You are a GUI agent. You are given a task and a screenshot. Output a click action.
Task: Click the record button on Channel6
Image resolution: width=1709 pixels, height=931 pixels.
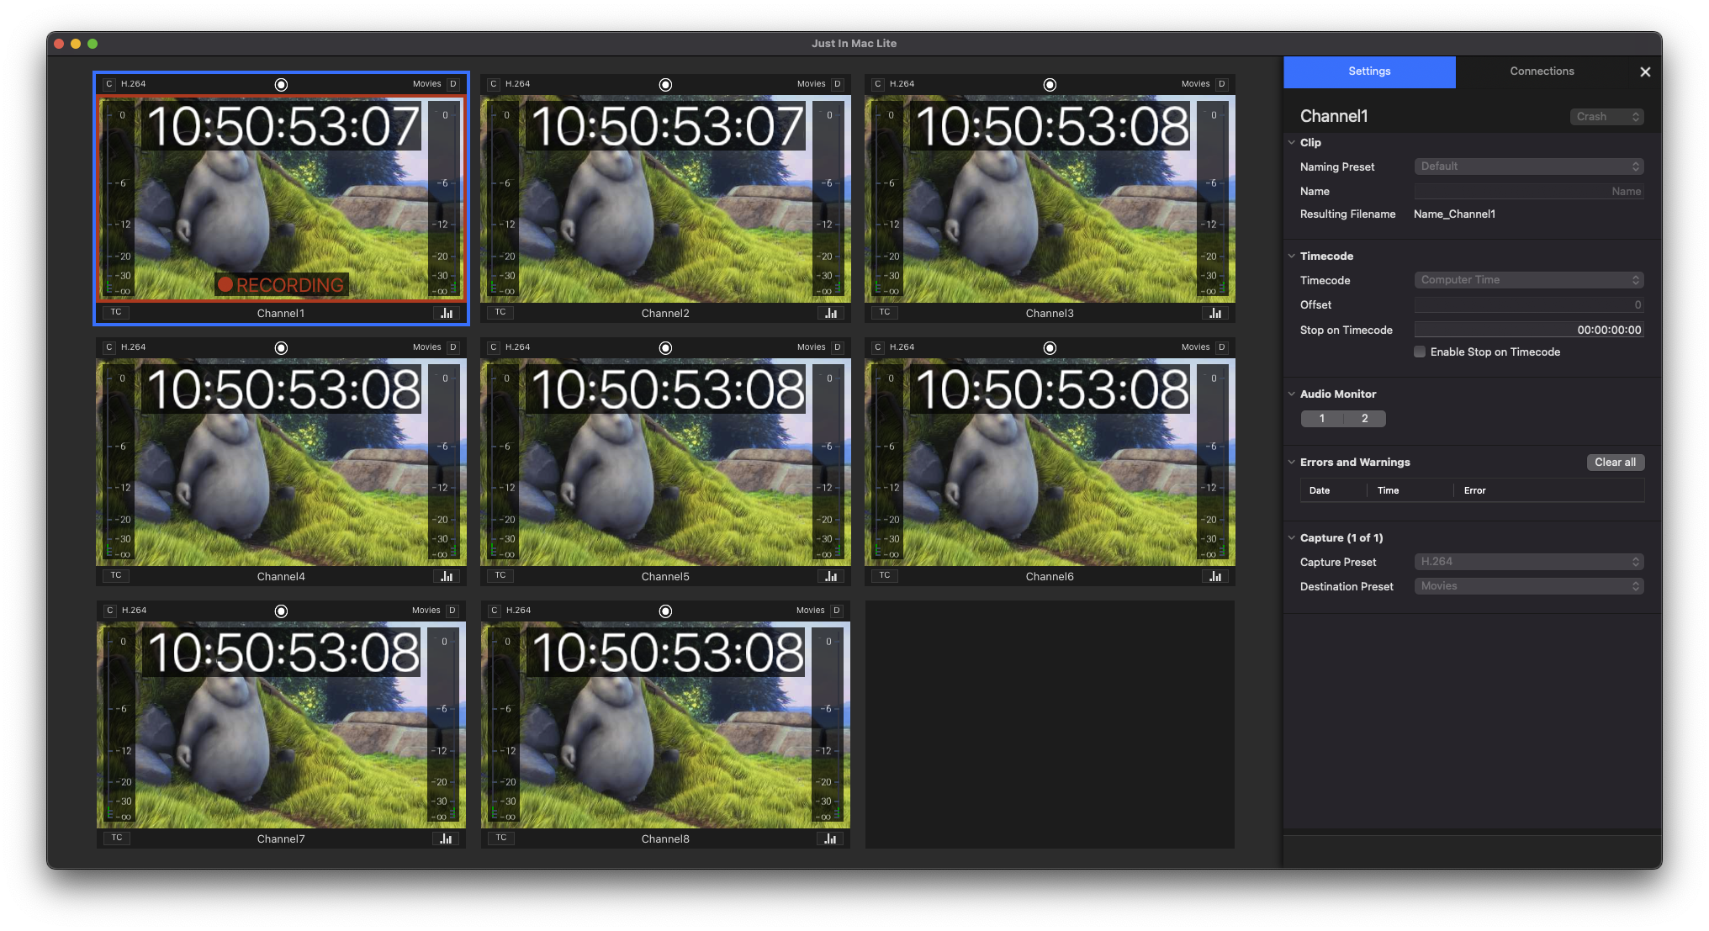click(x=1050, y=347)
